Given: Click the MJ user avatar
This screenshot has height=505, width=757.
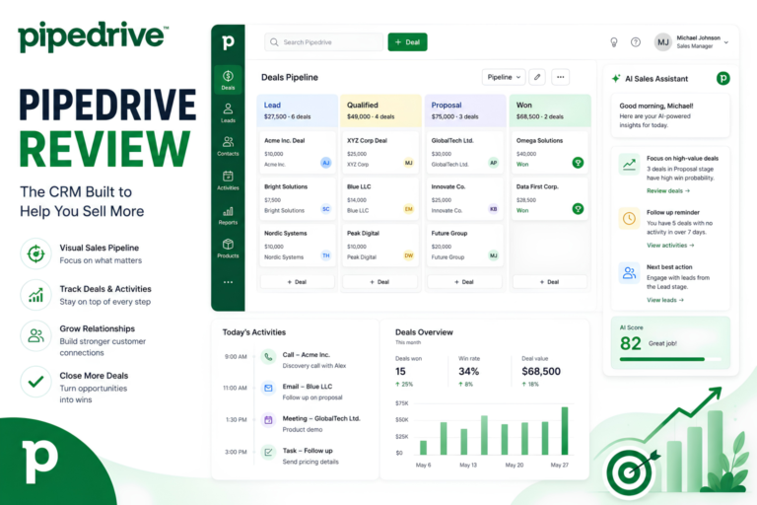Looking at the screenshot, I should 662,42.
